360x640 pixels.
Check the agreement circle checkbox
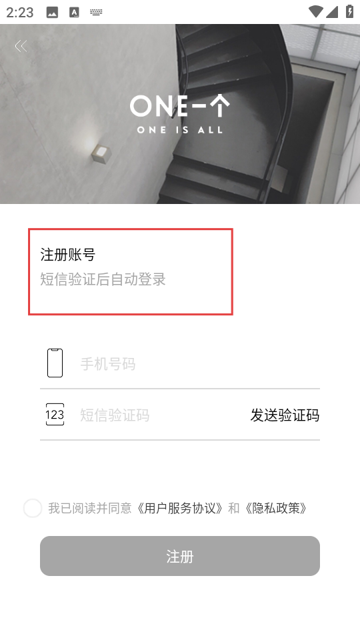click(x=33, y=508)
